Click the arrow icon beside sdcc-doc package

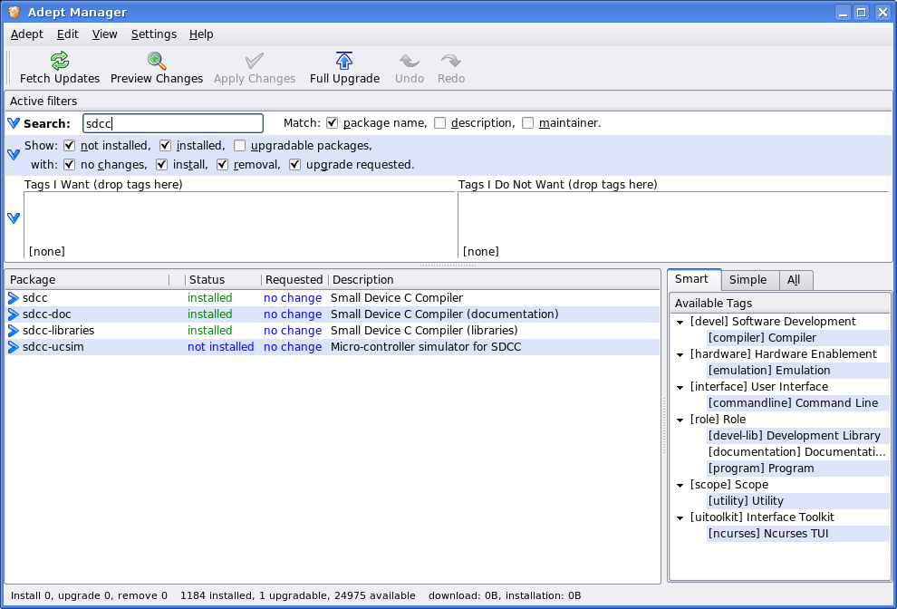coord(14,314)
